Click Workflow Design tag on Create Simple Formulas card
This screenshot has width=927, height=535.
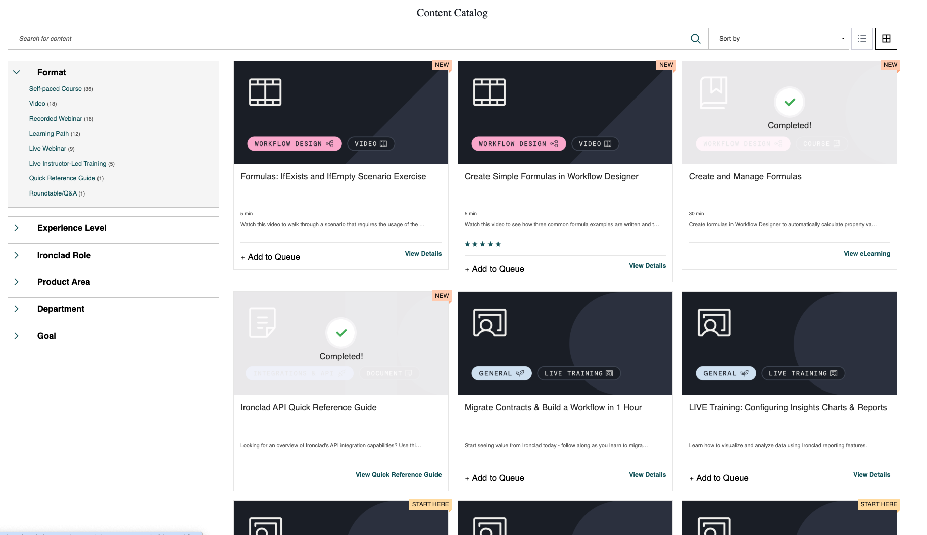coord(518,144)
